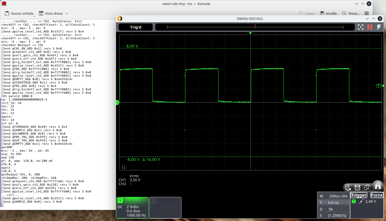Image resolution: width=386 pixels, height=221 pixels.
Task: Click the OWON app icon in title bar
Action: pyautogui.click(x=120, y=19)
